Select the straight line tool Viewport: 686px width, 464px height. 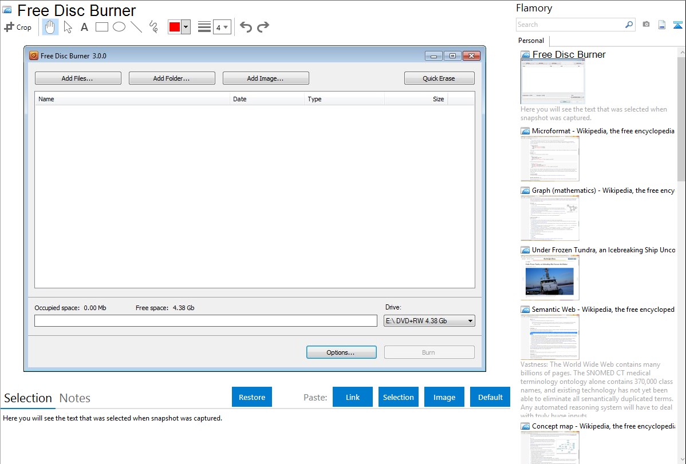point(136,27)
